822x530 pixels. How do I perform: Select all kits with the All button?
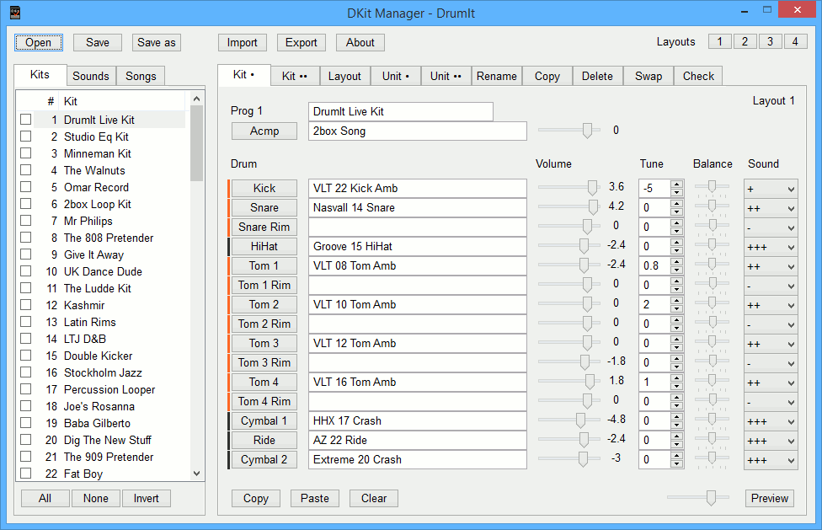pos(45,498)
